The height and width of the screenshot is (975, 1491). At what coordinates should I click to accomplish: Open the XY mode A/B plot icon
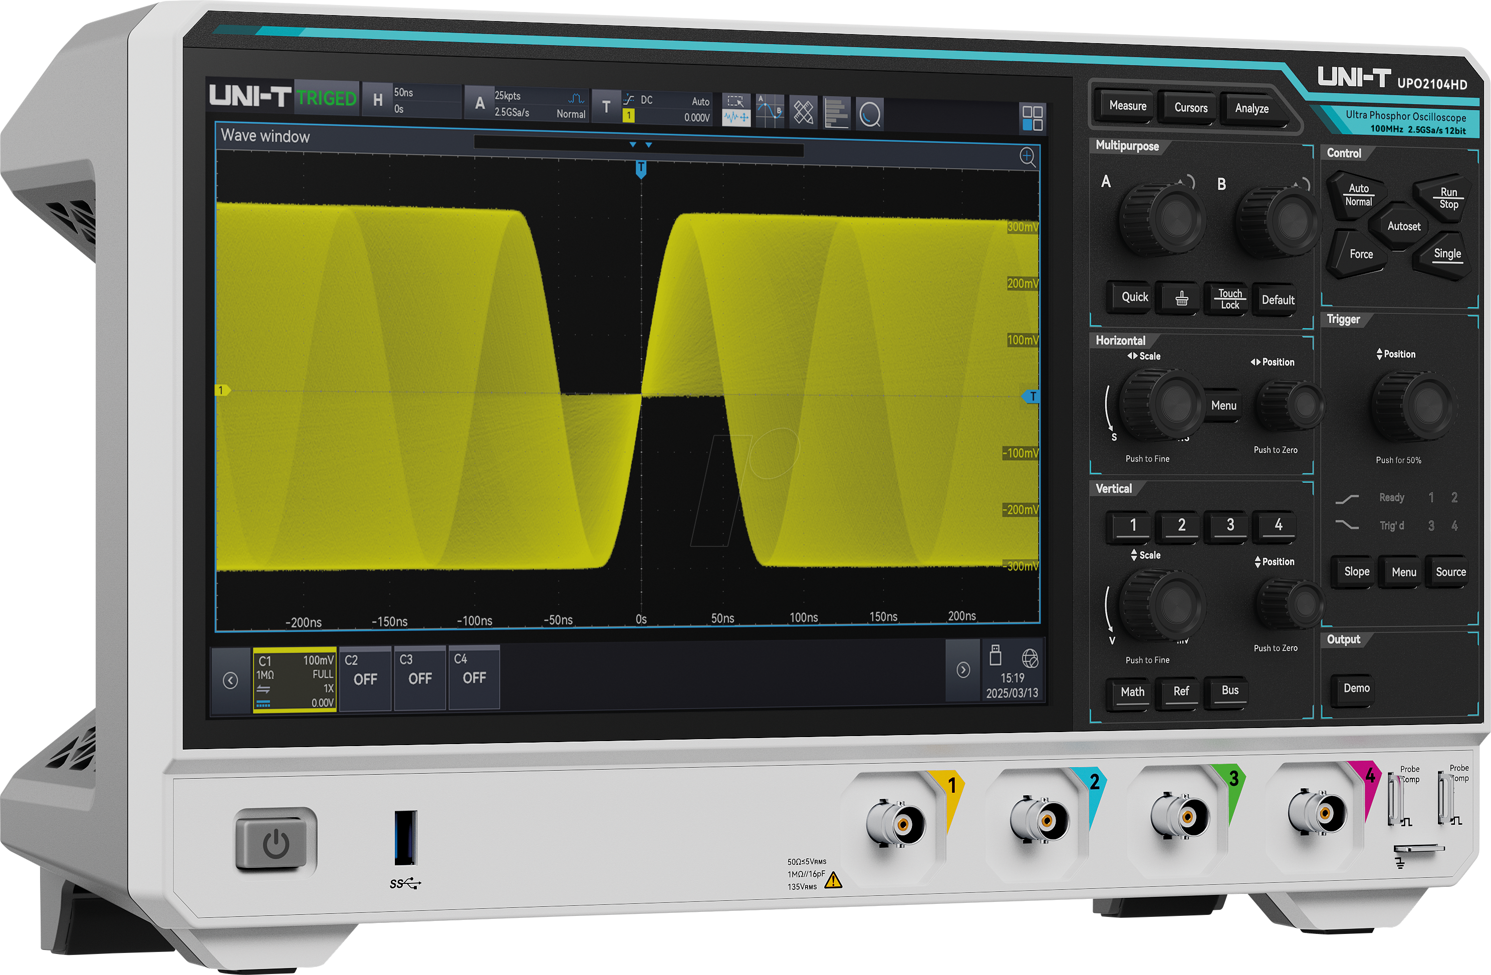[x=770, y=110]
